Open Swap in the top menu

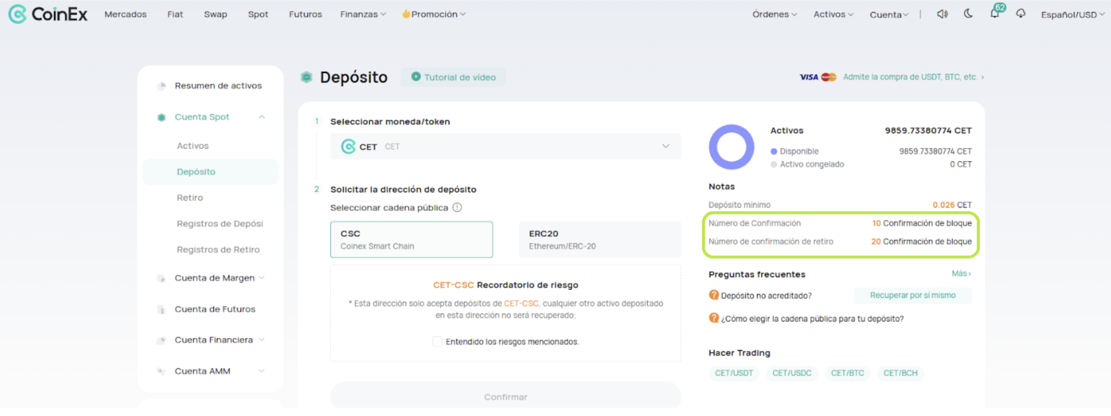click(x=215, y=14)
